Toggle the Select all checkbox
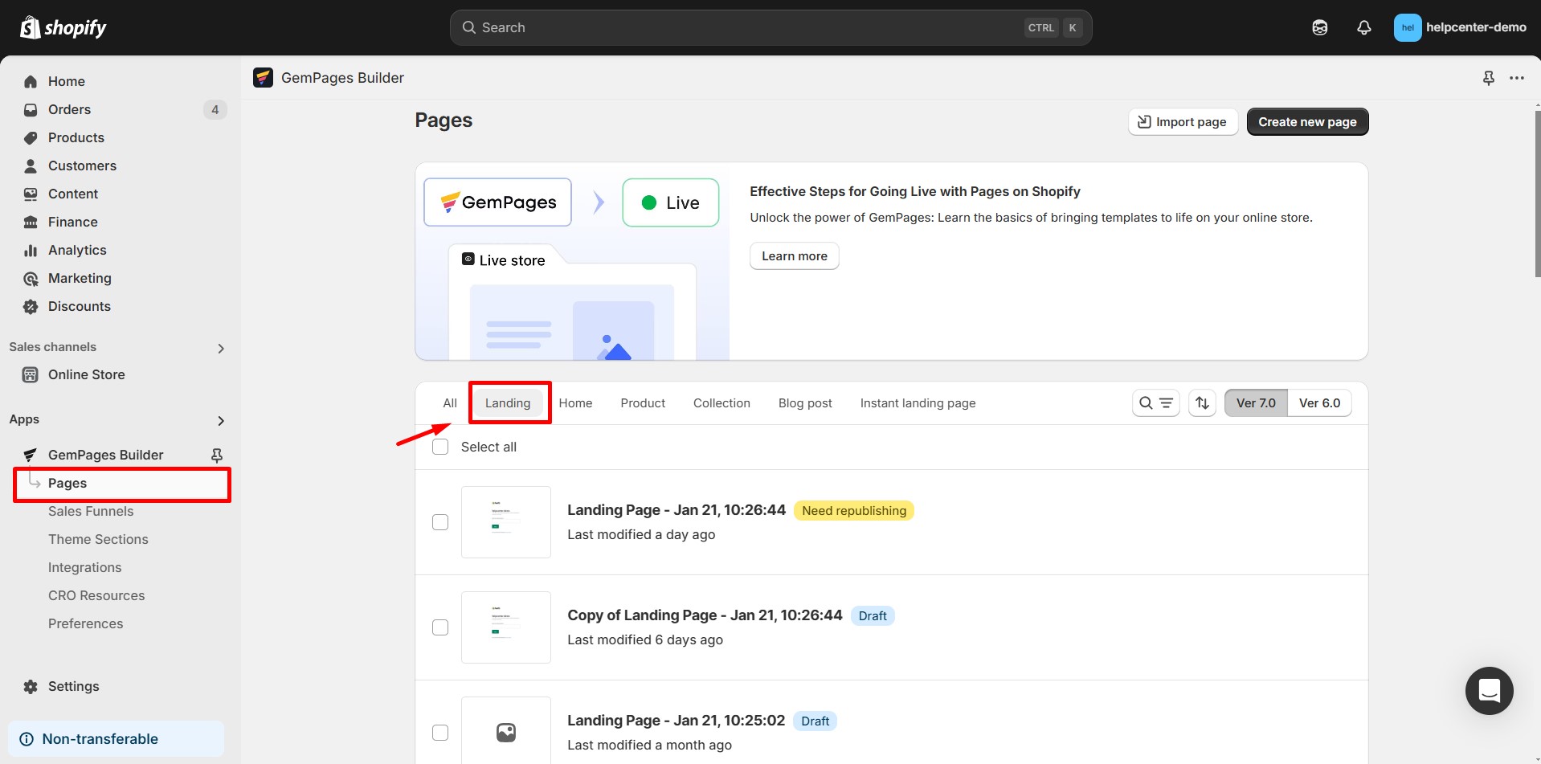1541x764 pixels. (440, 446)
